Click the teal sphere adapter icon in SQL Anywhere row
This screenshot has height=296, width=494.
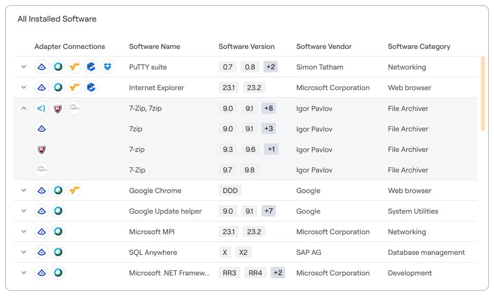[58, 252]
